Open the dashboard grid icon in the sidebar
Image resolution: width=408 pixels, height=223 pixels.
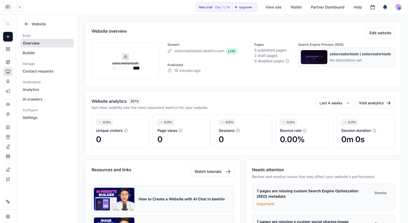click(x=8, y=49)
